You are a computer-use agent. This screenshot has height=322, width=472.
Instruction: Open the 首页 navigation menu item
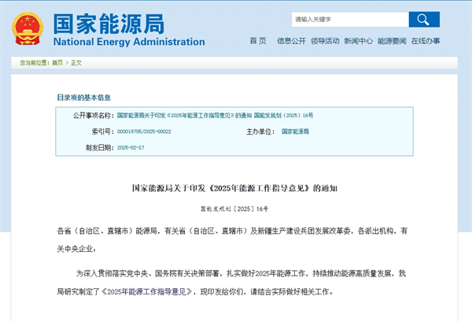[x=258, y=41]
